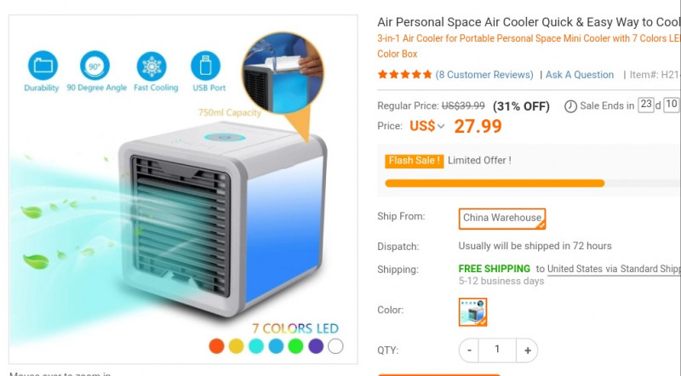Screen dimensions: 681x376
Task: Select the China Warehouse shipping option
Action: pyautogui.click(x=502, y=219)
